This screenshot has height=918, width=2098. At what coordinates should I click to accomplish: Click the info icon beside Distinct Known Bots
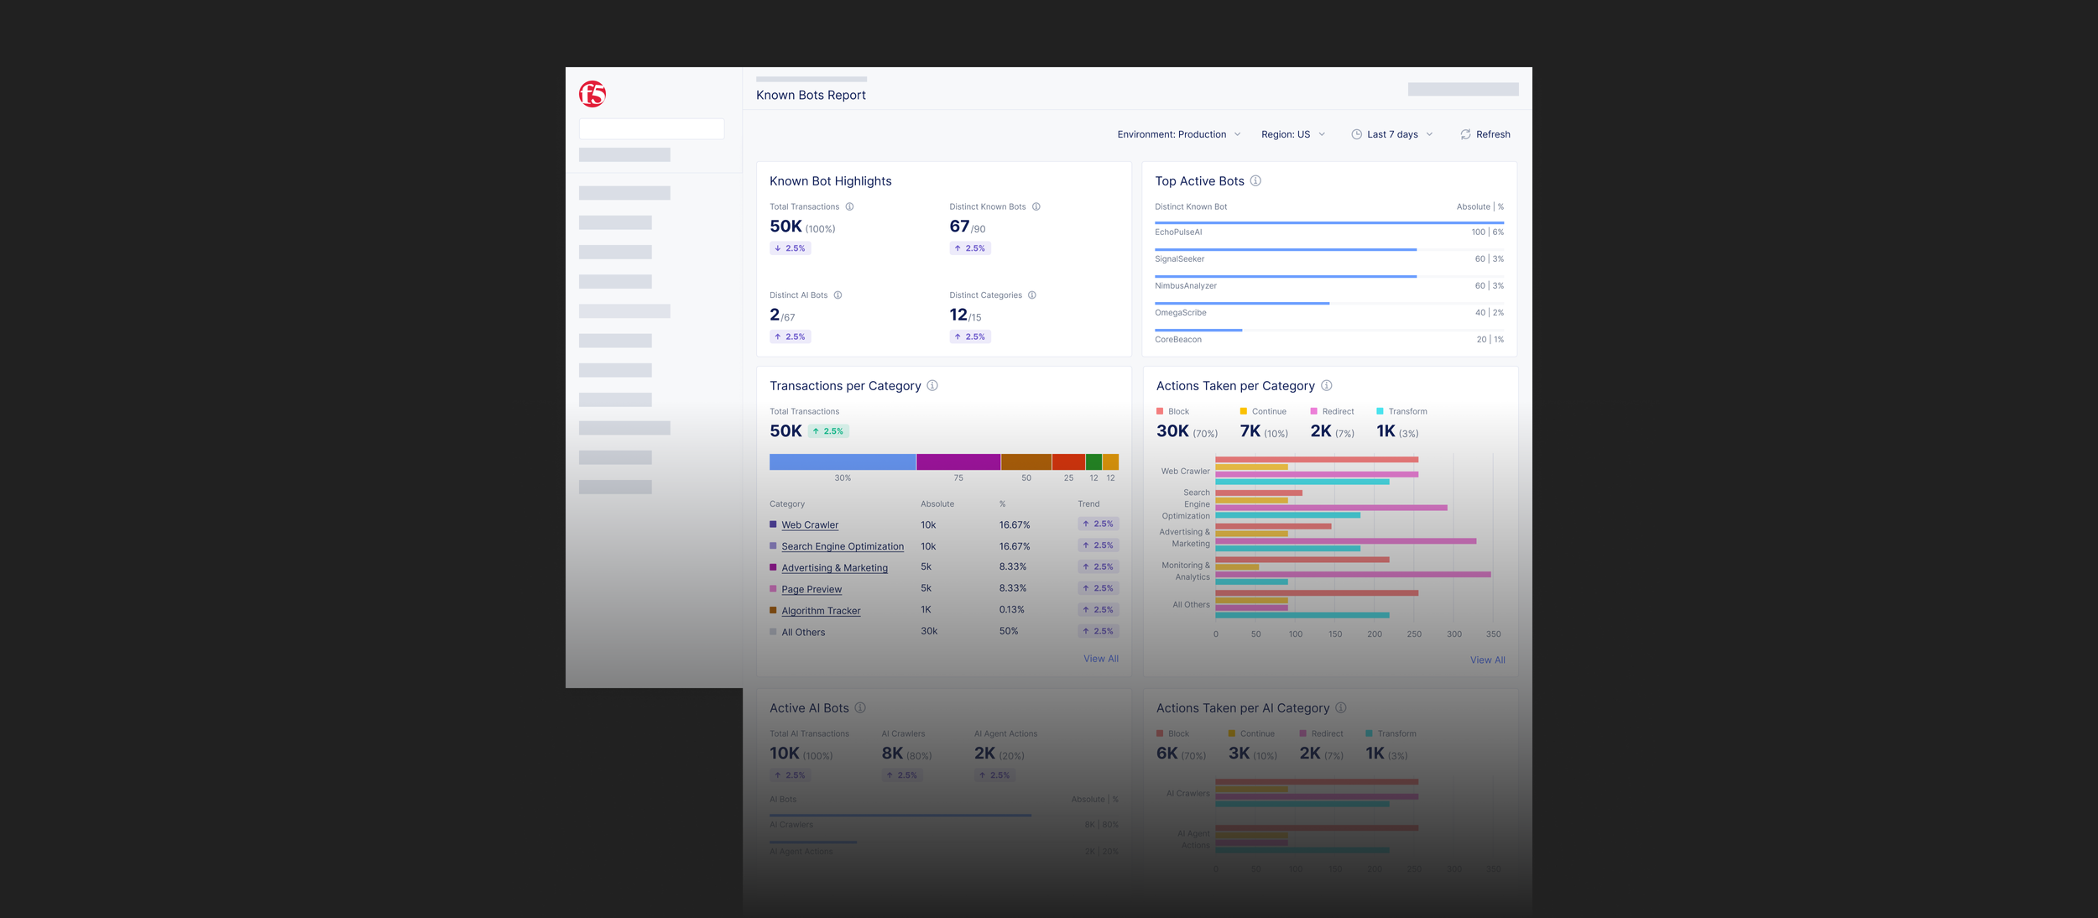(x=1036, y=206)
